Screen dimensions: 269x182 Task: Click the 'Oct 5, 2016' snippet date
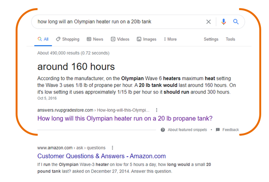[47, 98]
